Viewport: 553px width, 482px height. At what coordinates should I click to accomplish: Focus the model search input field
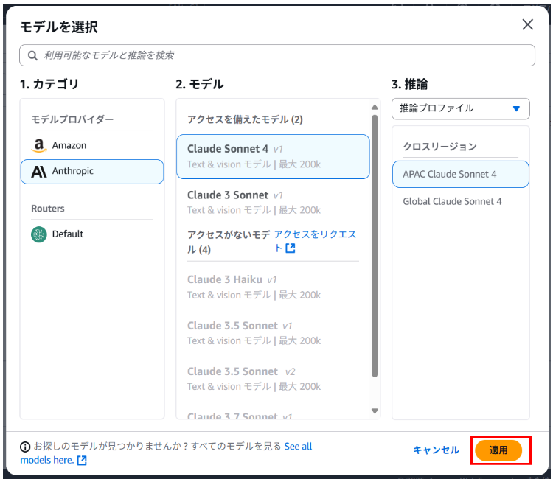pyautogui.click(x=276, y=55)
